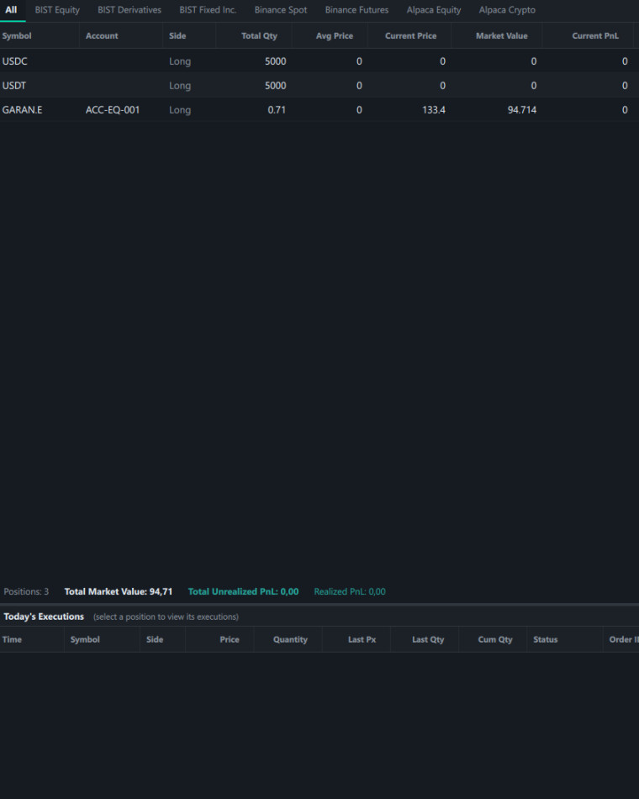639x799 pixels.
Task: Open the BIST Fixed Inc. tab
Action: tap(208, 10)
